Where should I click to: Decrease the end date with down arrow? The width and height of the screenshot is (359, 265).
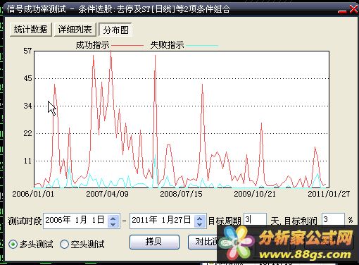pyautogui.click(x=199, y=224)
